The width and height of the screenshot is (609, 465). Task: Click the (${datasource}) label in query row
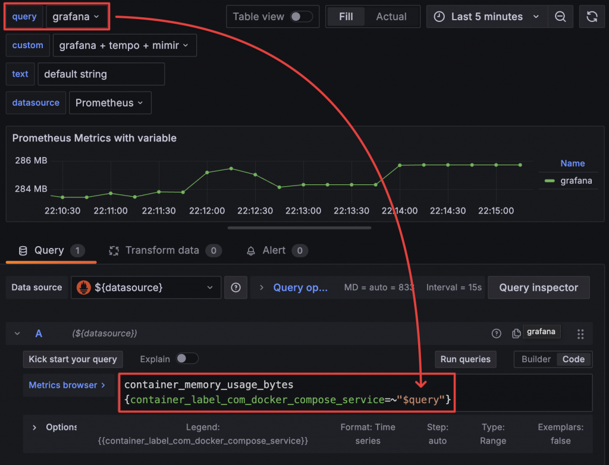point(105,334)
